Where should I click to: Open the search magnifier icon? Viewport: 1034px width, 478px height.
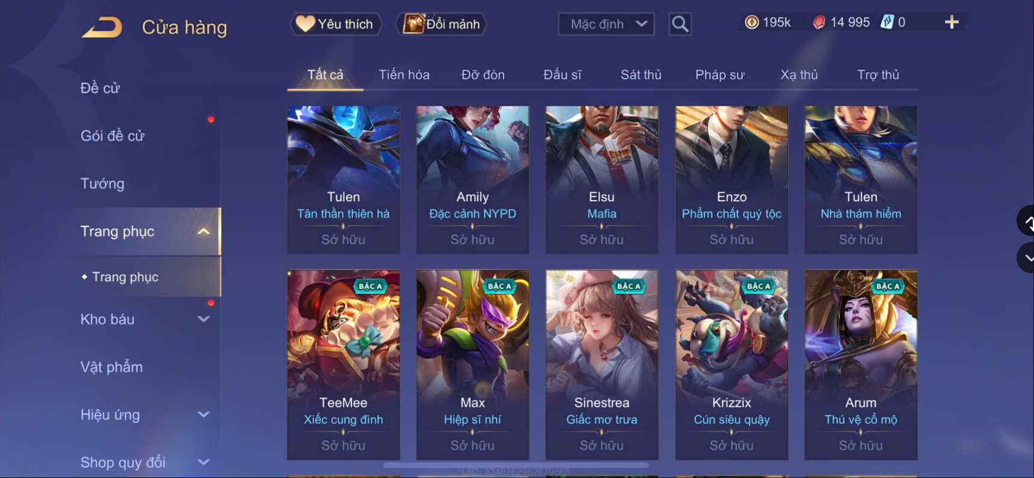coord(680,24)
